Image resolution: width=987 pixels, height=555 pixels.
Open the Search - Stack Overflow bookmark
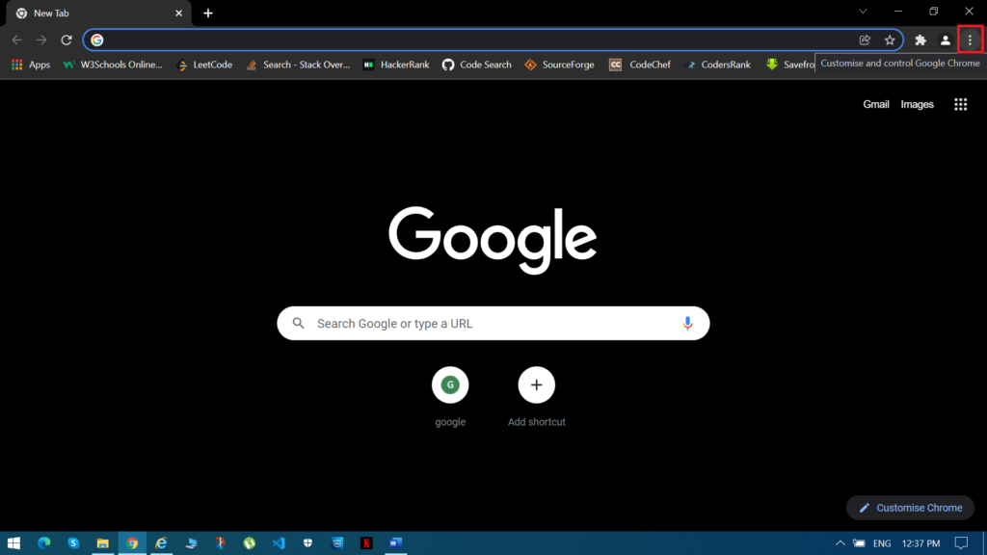point(298,65)
